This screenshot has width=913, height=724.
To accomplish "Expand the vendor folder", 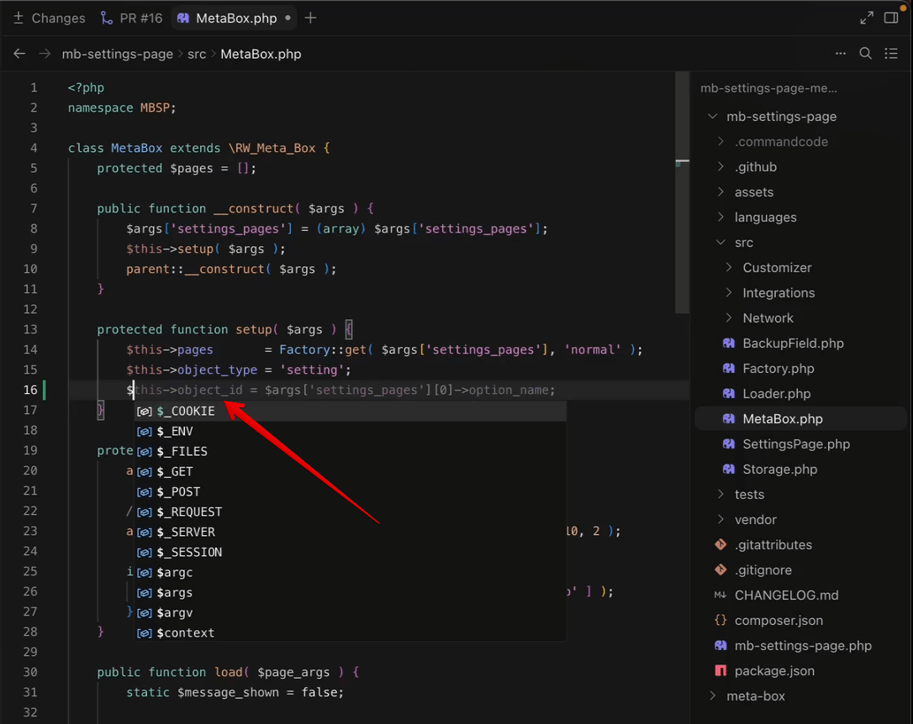I will (720, 519).
